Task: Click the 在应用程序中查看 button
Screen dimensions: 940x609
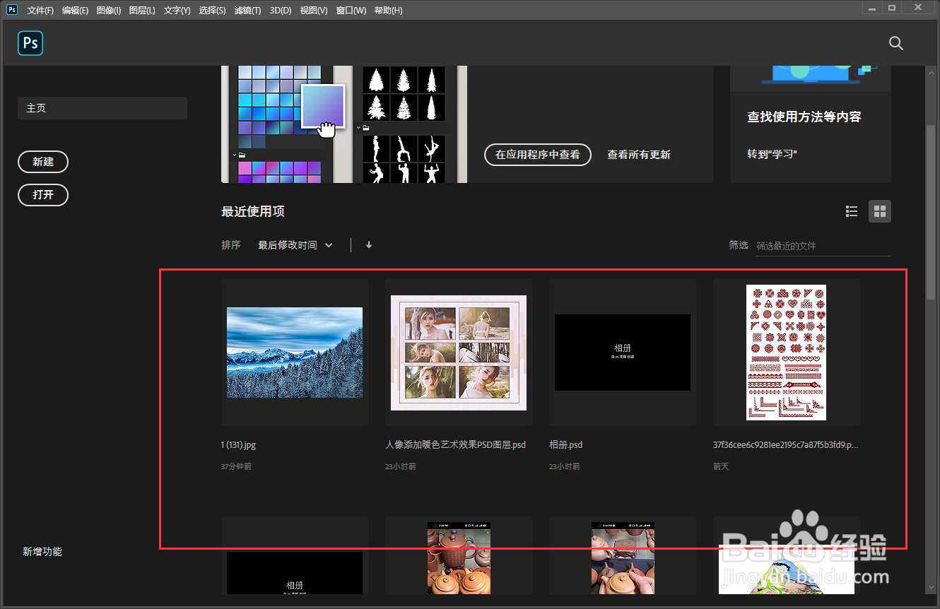Action: 538,155
